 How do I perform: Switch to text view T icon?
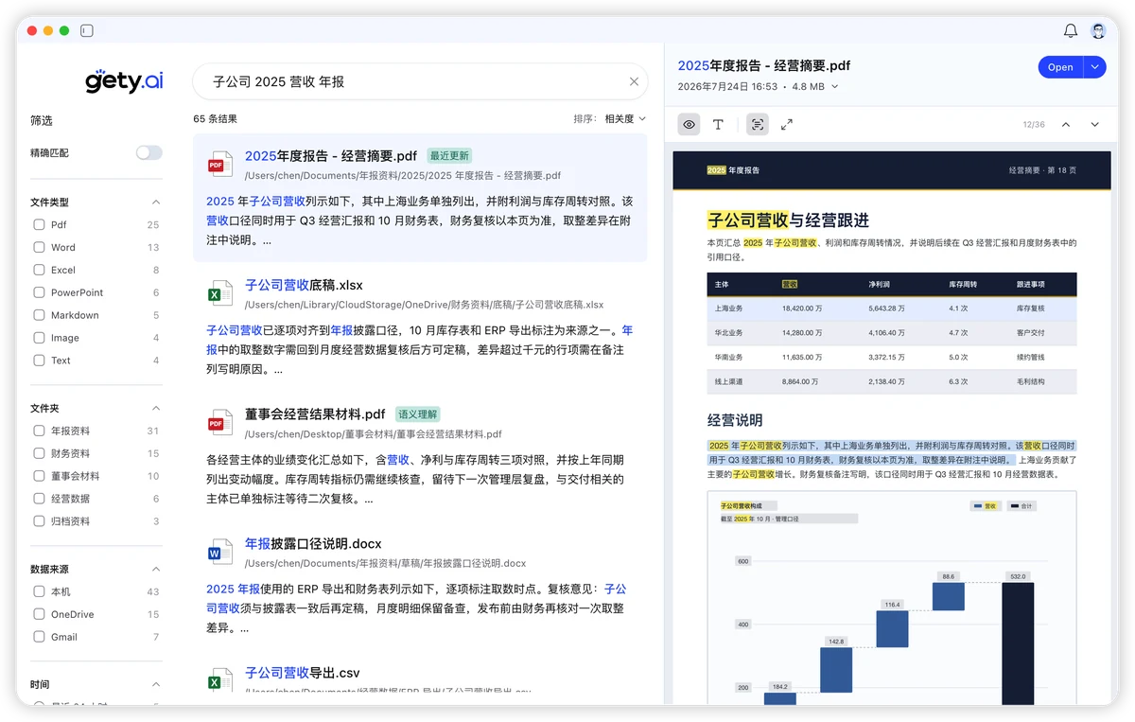coord(718,124)
